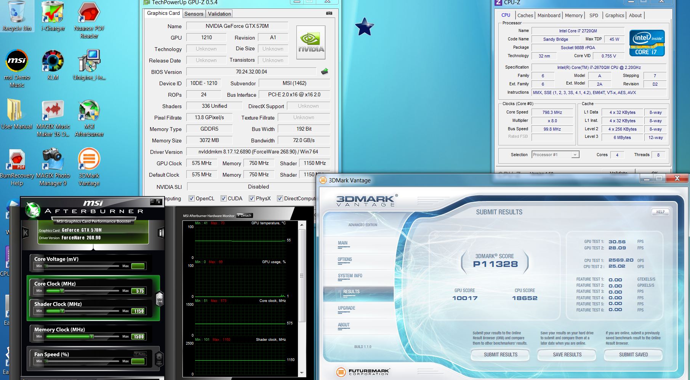Click the Core Voltage slider in Afterburner
Image resolution: width=690 pixels, height=380 pixels.
coord(83,266)
